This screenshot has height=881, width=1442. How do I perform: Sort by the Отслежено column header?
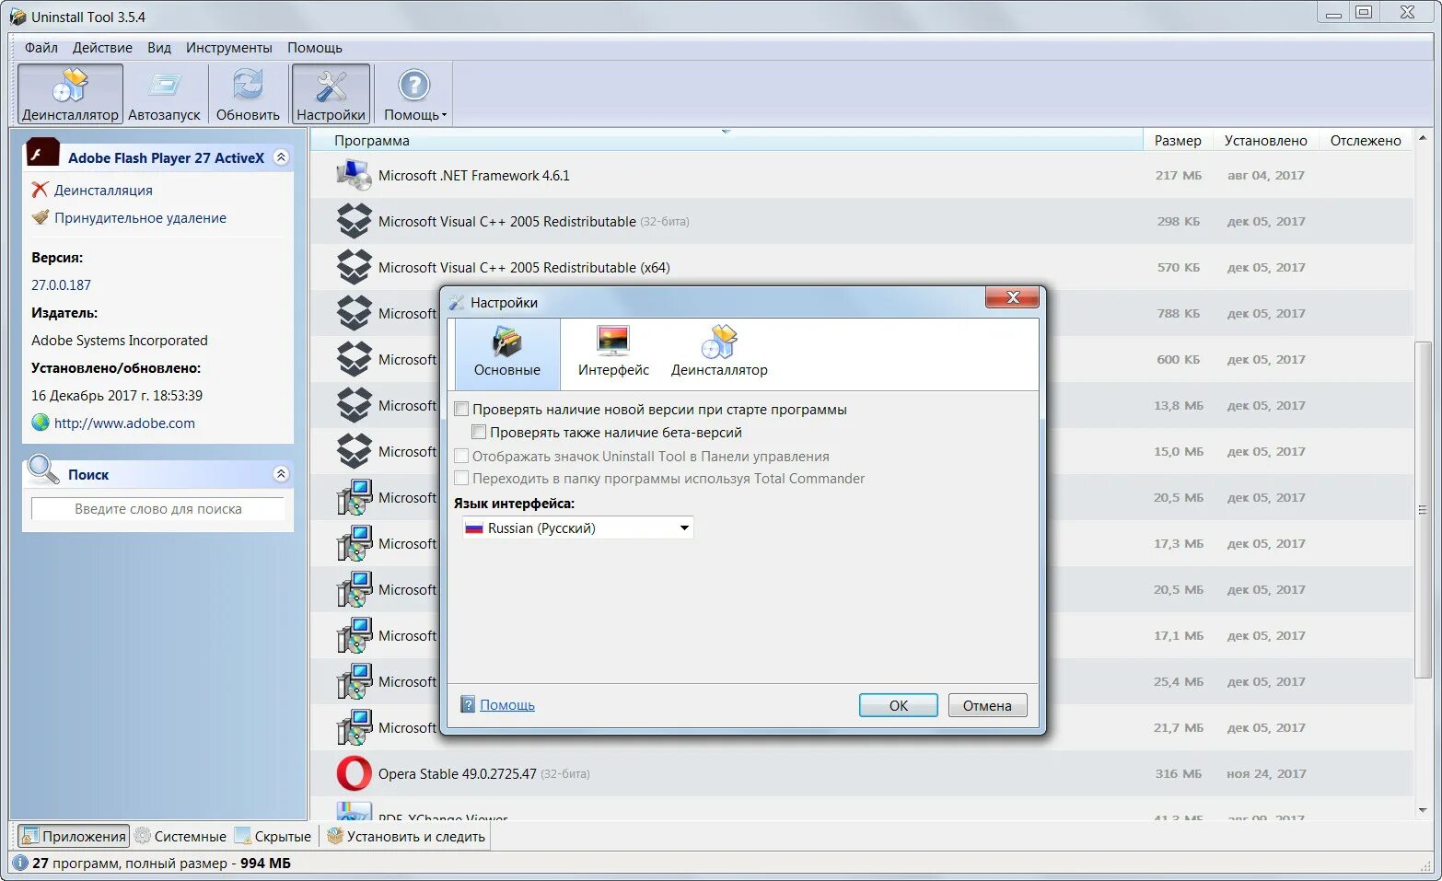1366,140
